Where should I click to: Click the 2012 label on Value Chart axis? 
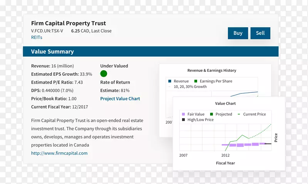[x=225, y=155]
